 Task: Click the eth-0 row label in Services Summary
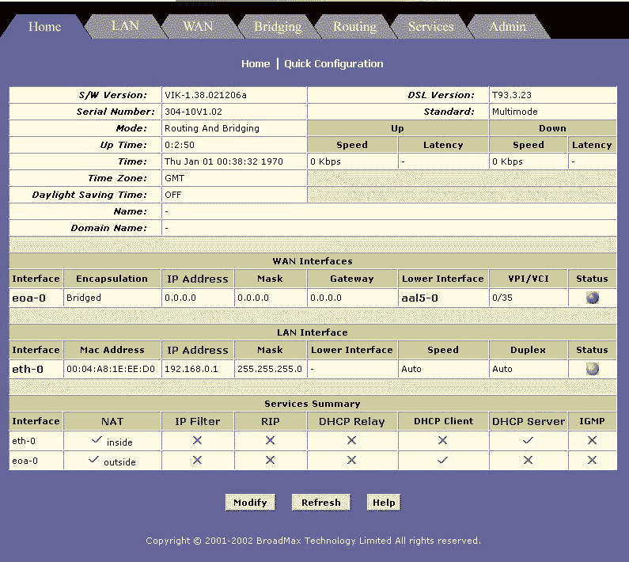tap(24, 441)
